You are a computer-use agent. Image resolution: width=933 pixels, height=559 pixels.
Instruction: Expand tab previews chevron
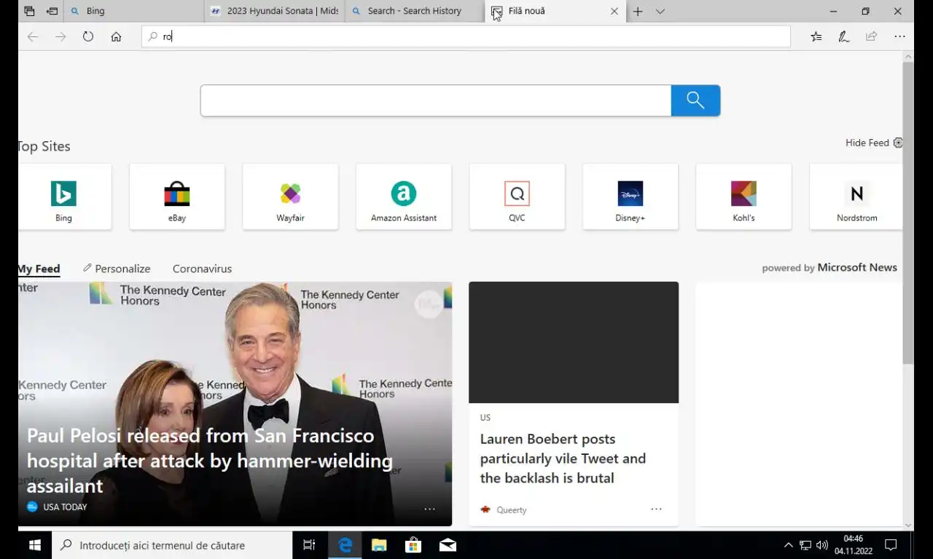pyautogui.click(x=660, y=11)
